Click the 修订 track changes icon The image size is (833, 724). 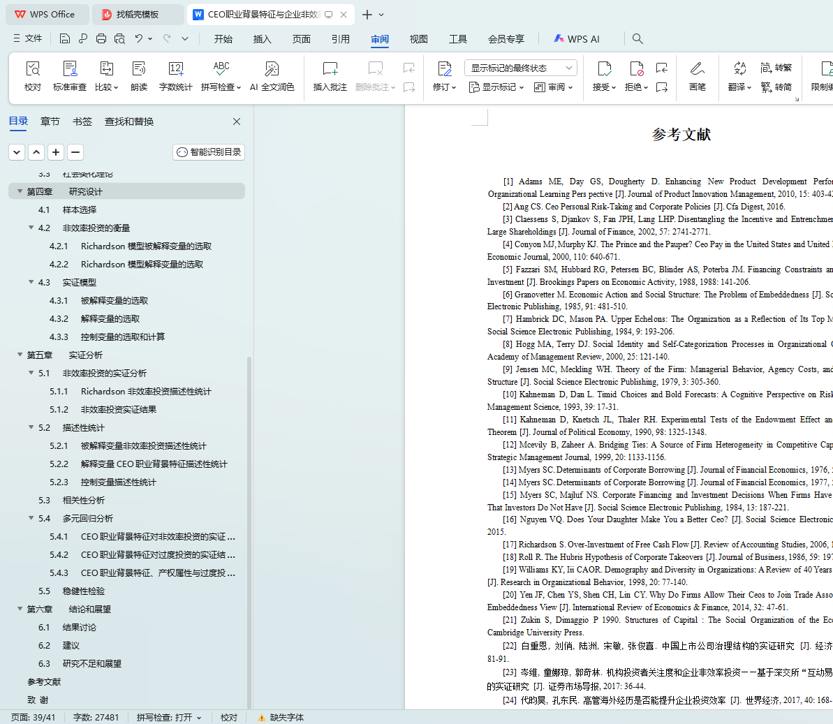445,68
